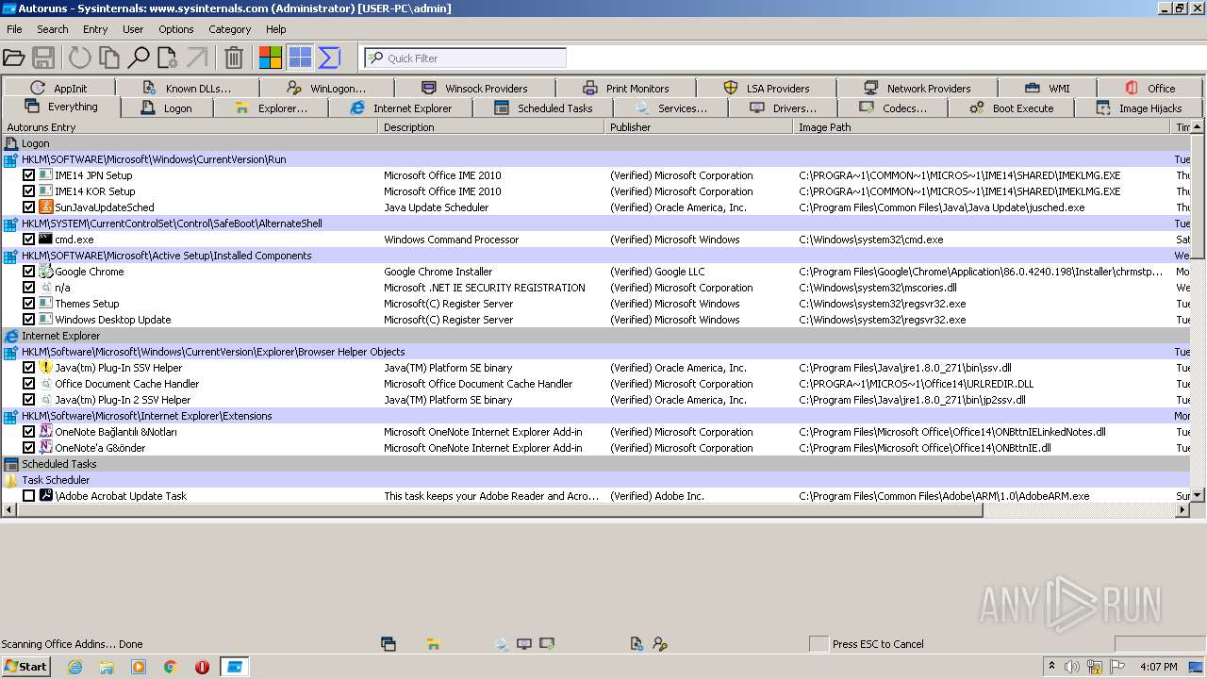Click the Copy toolbar icon

(109, 58)
